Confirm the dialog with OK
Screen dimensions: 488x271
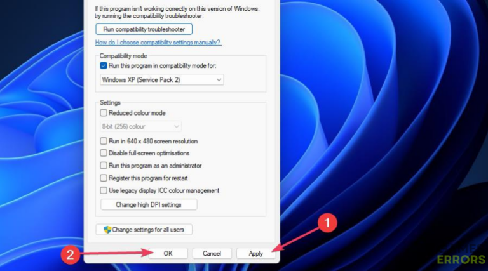click(x=168, y=253)
